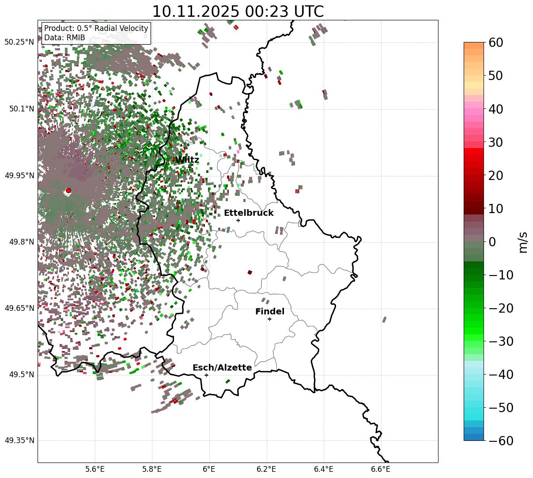Click the Findel station cross marker
533x478 pixels.
point(269,319)
